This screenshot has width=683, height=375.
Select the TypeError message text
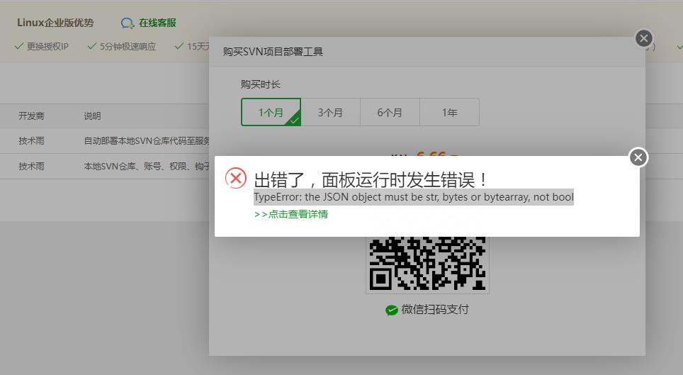click(414, 197)
